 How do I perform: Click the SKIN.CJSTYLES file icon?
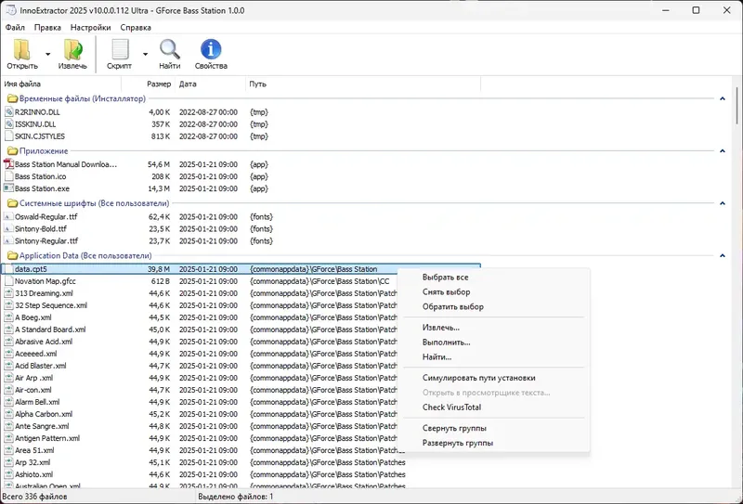click(x=8, y=136)
